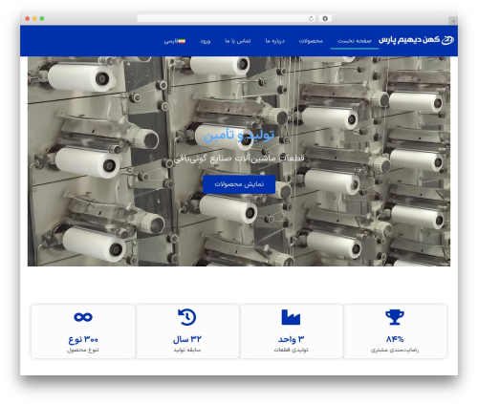Click the browser address bar
Viewport: 478px width, 404px height.
point(227,18)
